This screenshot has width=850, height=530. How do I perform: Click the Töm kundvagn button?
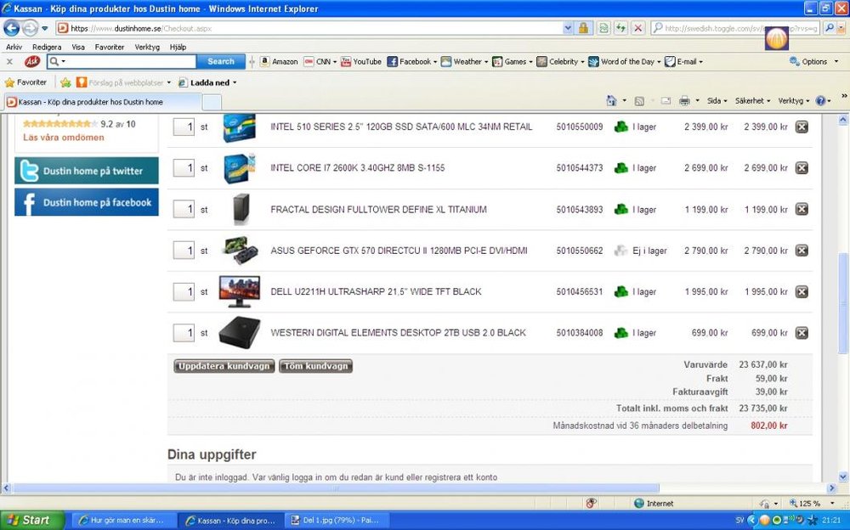tap(316, 366)
